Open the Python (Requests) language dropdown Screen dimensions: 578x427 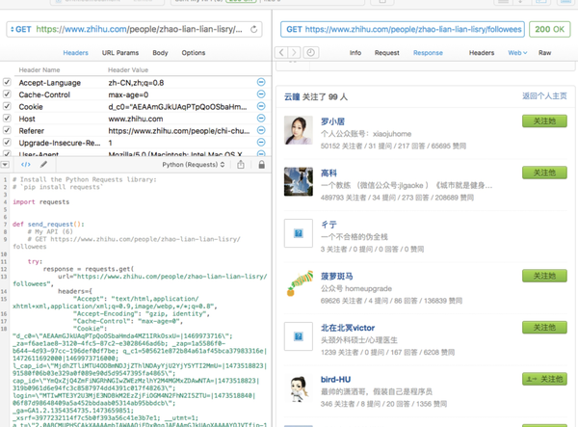pos(193,165)
